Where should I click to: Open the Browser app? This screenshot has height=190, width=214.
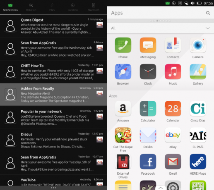[x=123, y=71]
